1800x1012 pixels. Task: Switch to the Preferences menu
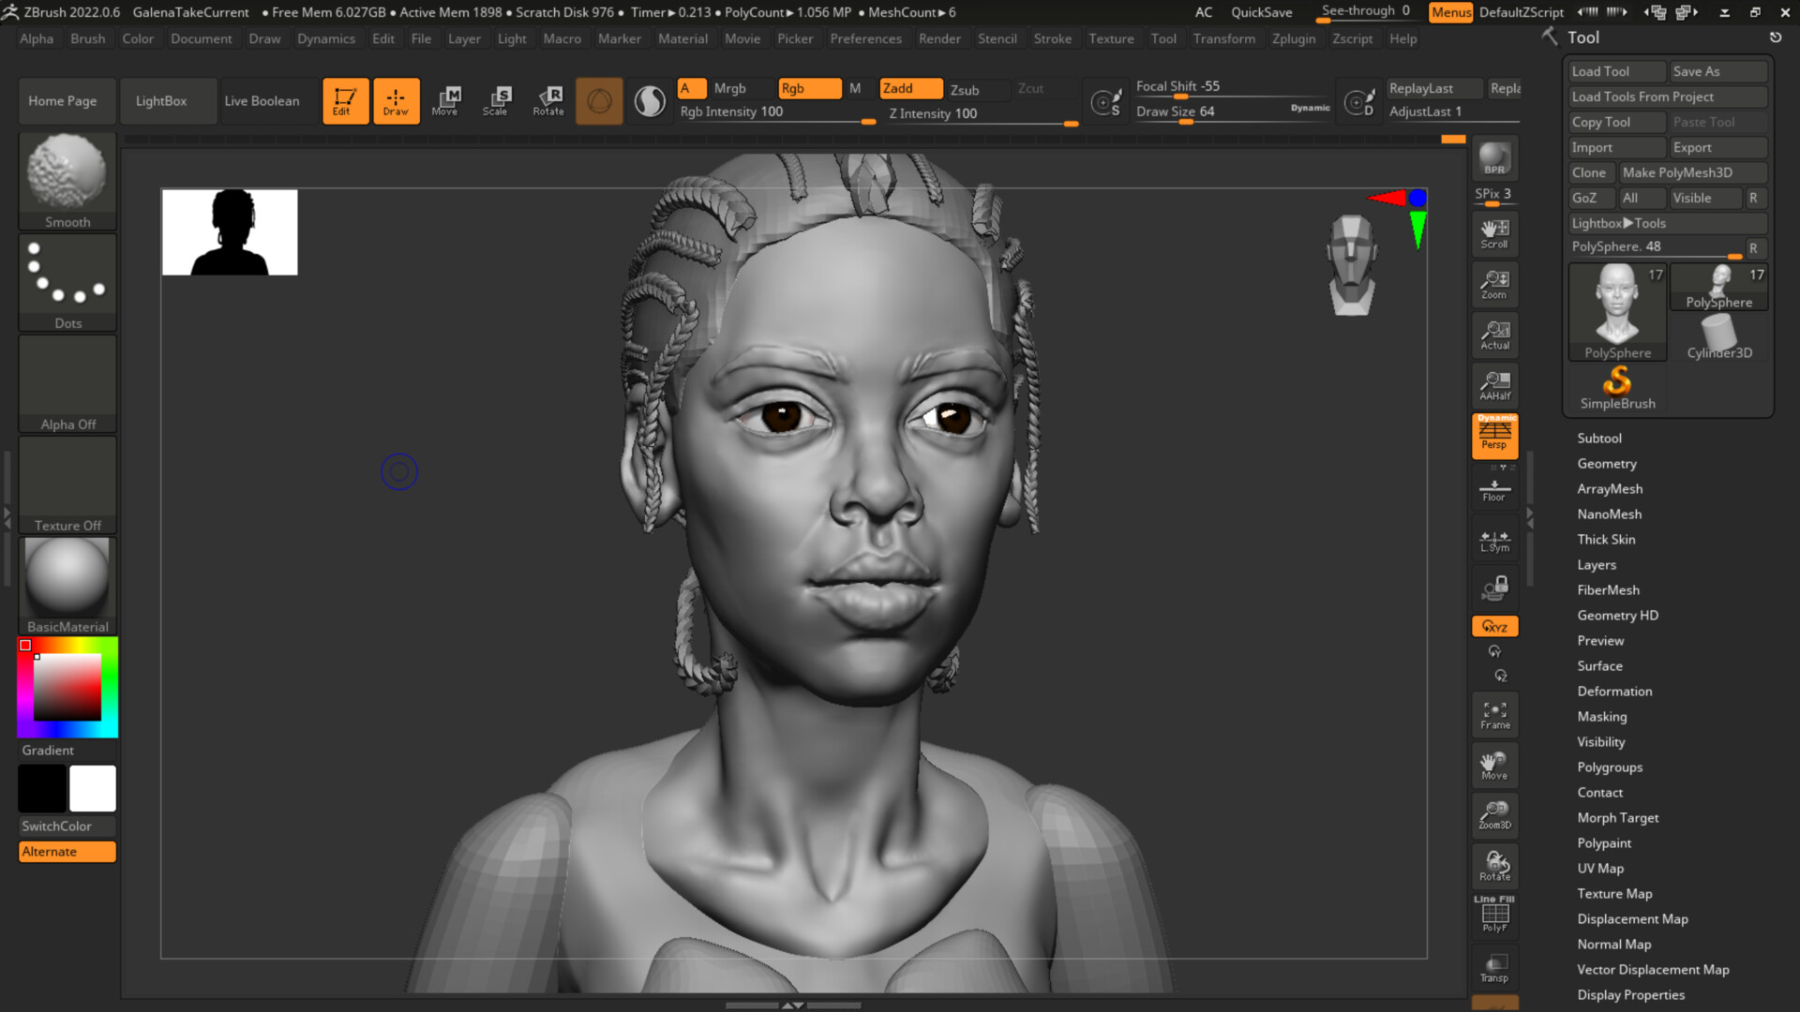click(x=865, y=38)
